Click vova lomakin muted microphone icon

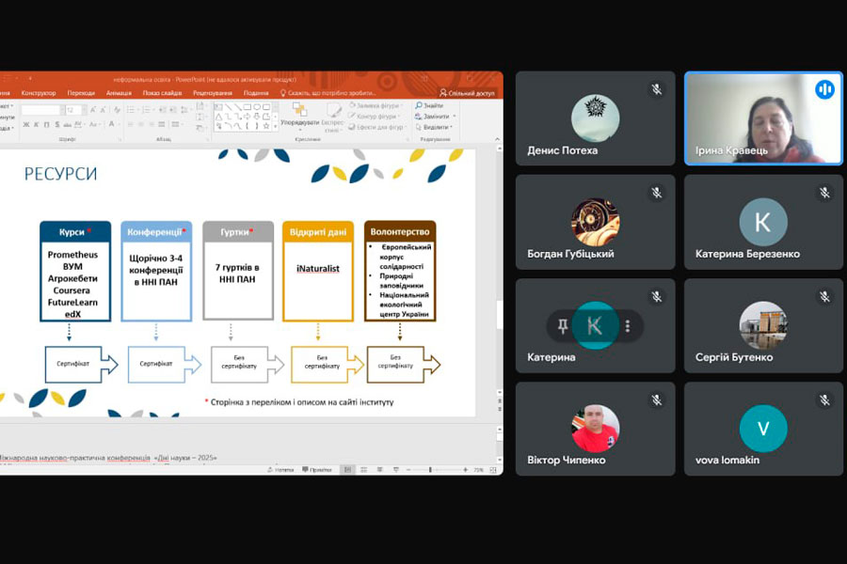coord(824,399)
